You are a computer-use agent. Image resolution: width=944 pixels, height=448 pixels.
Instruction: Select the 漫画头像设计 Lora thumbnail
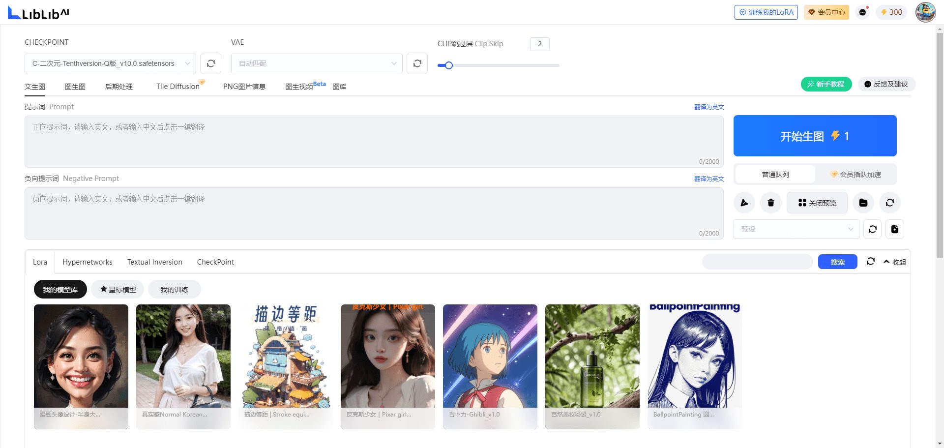[x=81, y=367]
